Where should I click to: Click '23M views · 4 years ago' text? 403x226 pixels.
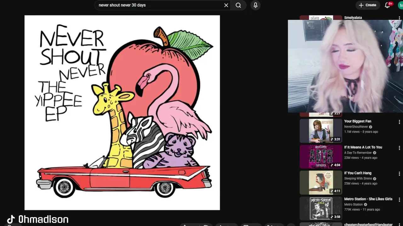[360, 158]
